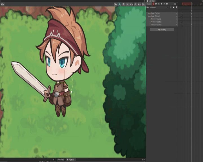This screenshot has width=203, height=162.
Task: Click the key indicator on Body : Rotation row
Action: click(x=176, y=16)
